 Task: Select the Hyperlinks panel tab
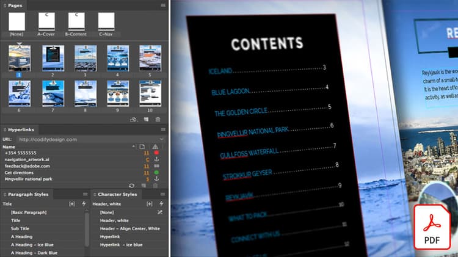click(x=21, y=129)
